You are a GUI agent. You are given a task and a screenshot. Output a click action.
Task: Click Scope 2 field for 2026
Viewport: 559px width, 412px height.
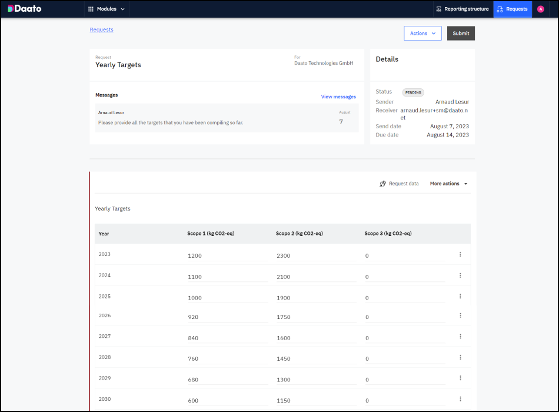point(316,317)
